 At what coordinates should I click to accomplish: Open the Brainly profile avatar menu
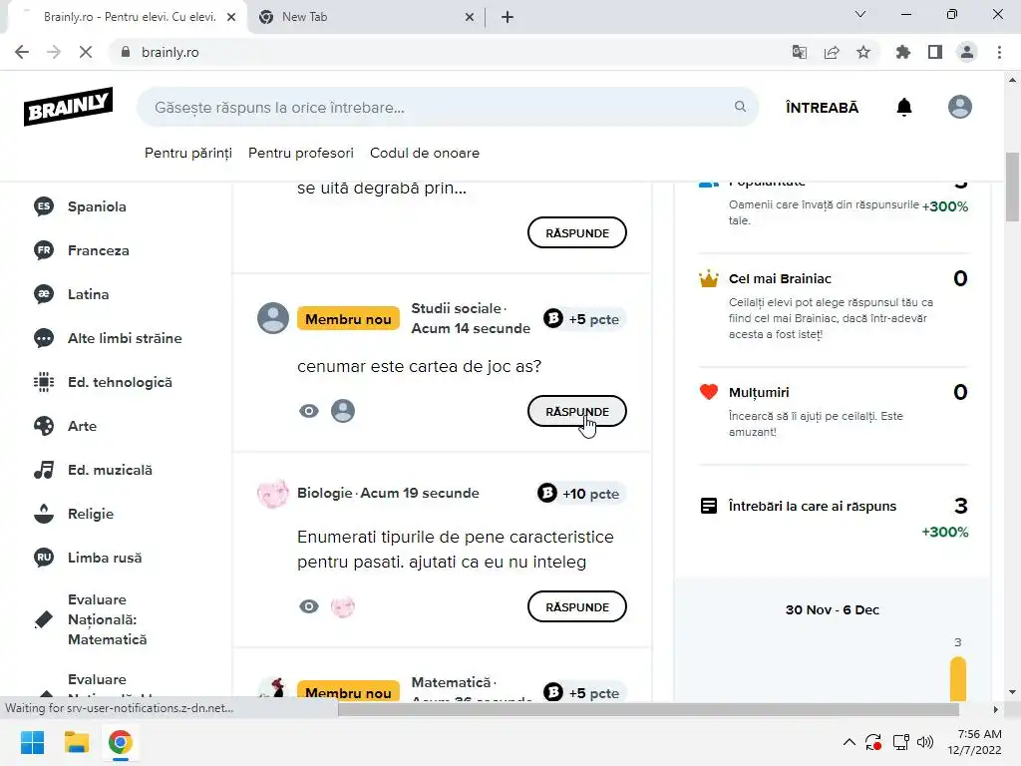(x=960, y=107)
